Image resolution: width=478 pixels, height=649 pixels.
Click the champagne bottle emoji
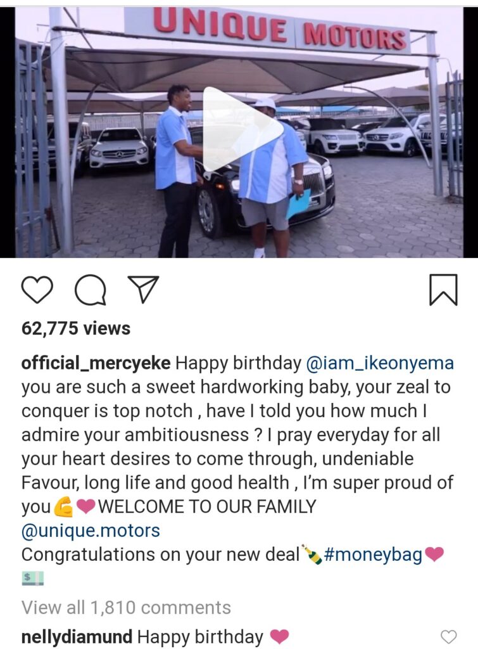[x=312, y=555]
